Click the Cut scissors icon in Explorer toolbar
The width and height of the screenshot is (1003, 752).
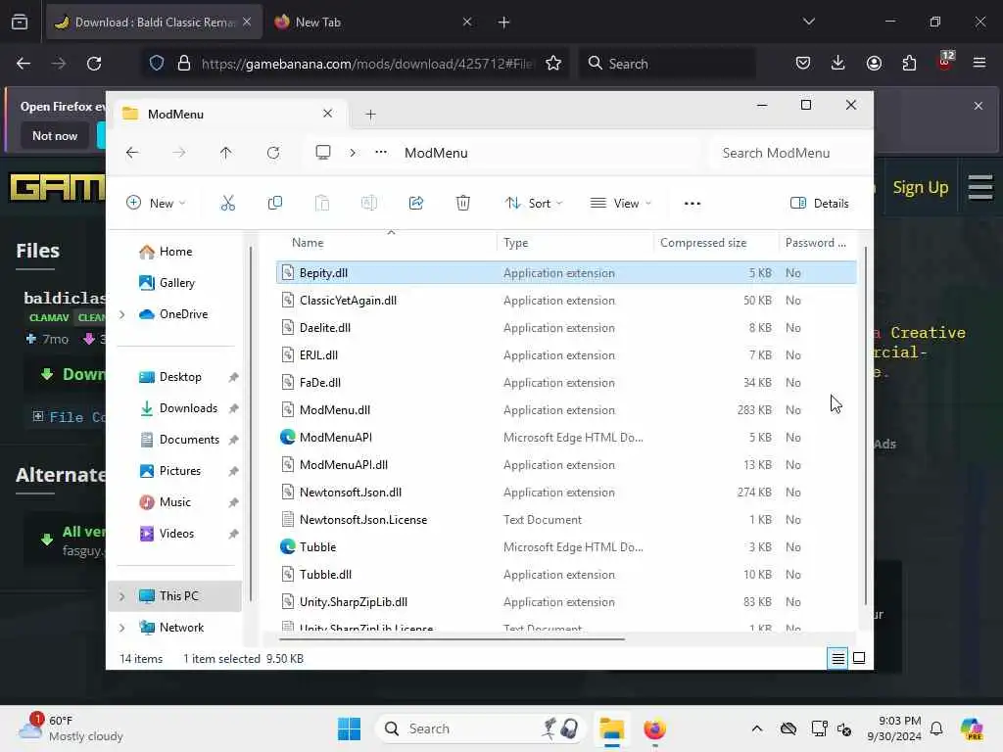point(227,204)
